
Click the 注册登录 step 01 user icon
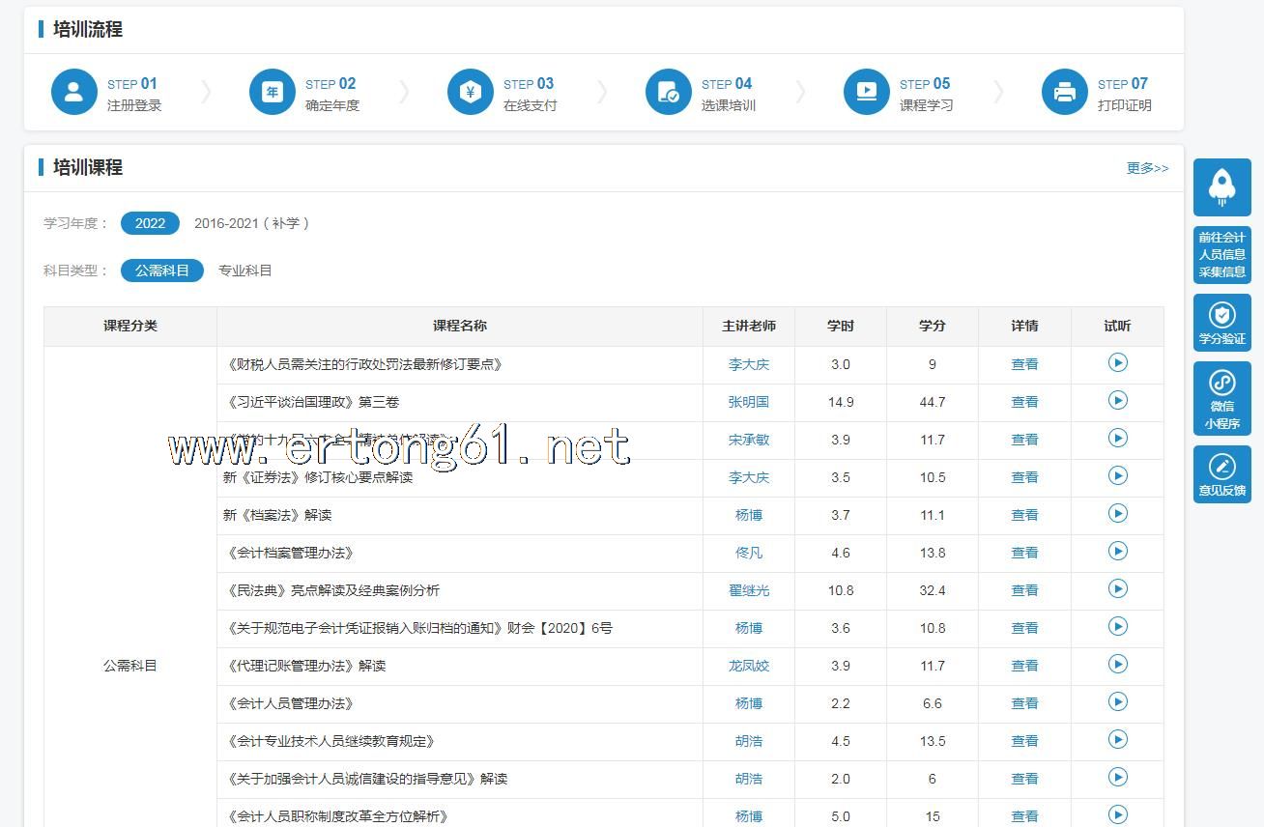[x=74, y=93]
